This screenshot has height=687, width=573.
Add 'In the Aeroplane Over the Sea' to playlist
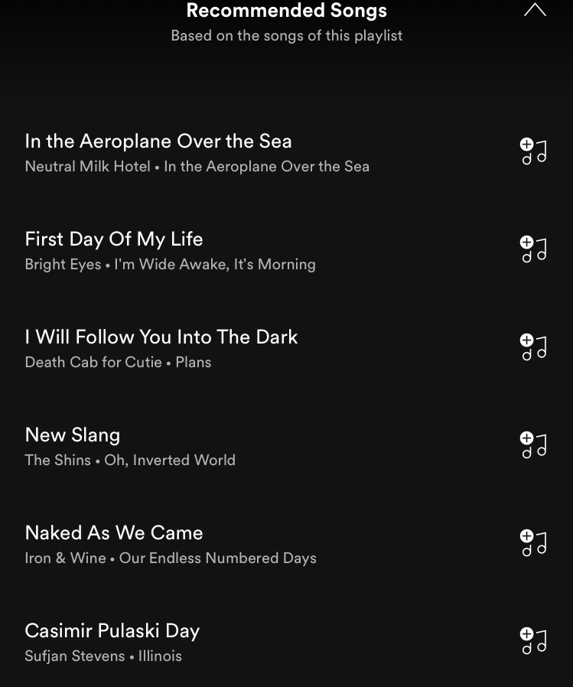click(533, 152)
